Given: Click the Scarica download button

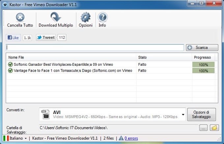Looking at the screenshot, I should point(202,48).
